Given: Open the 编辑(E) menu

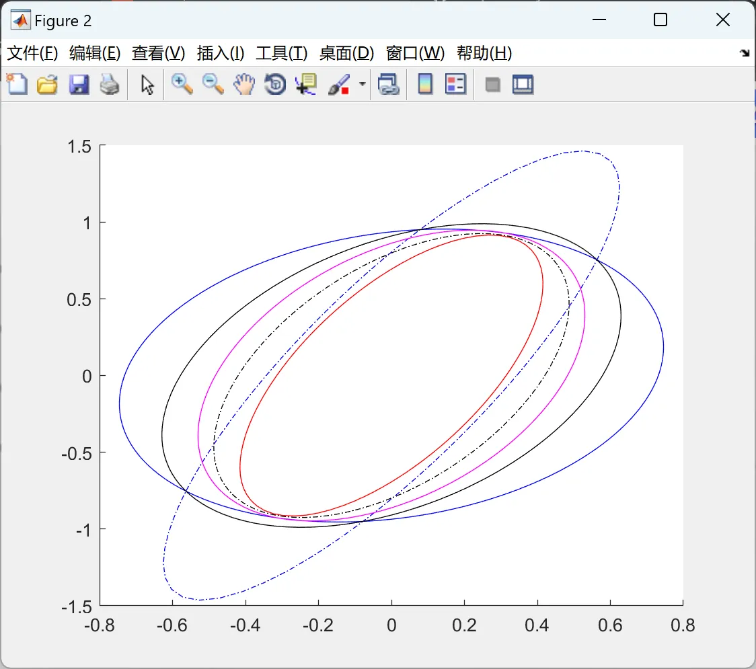Looking at the screenshot, I should (x=94, y=53).
